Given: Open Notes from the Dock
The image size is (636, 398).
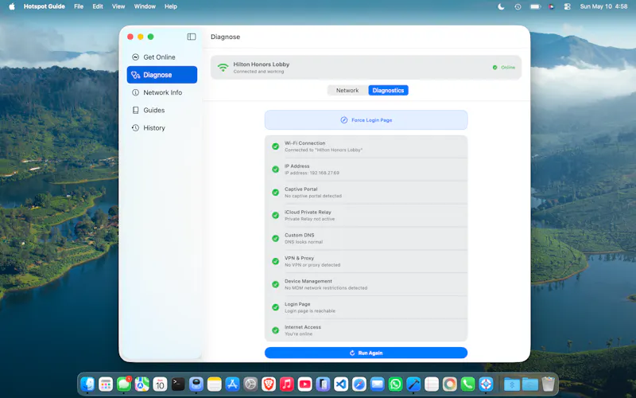Looking at the screenshot, I should coord(214,384).
